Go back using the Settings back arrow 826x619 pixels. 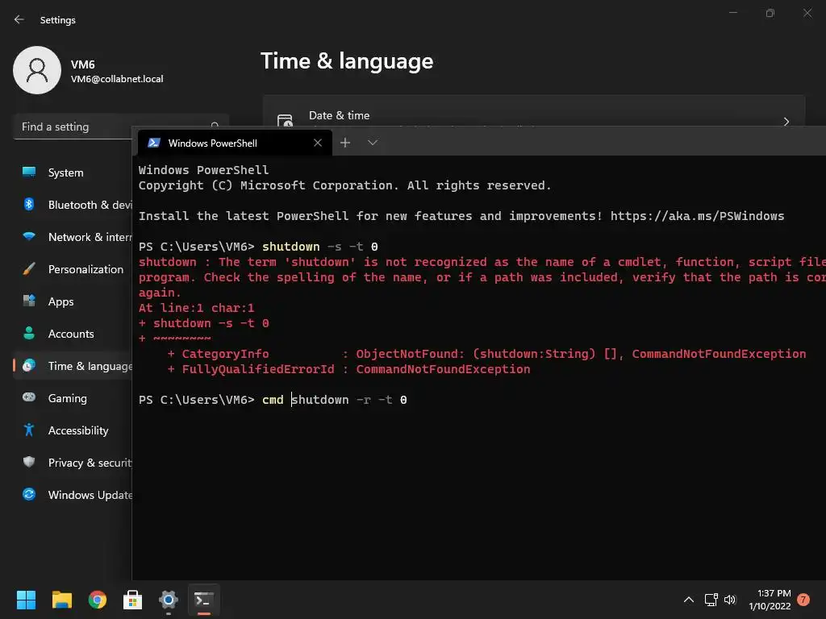coord(19,19)
